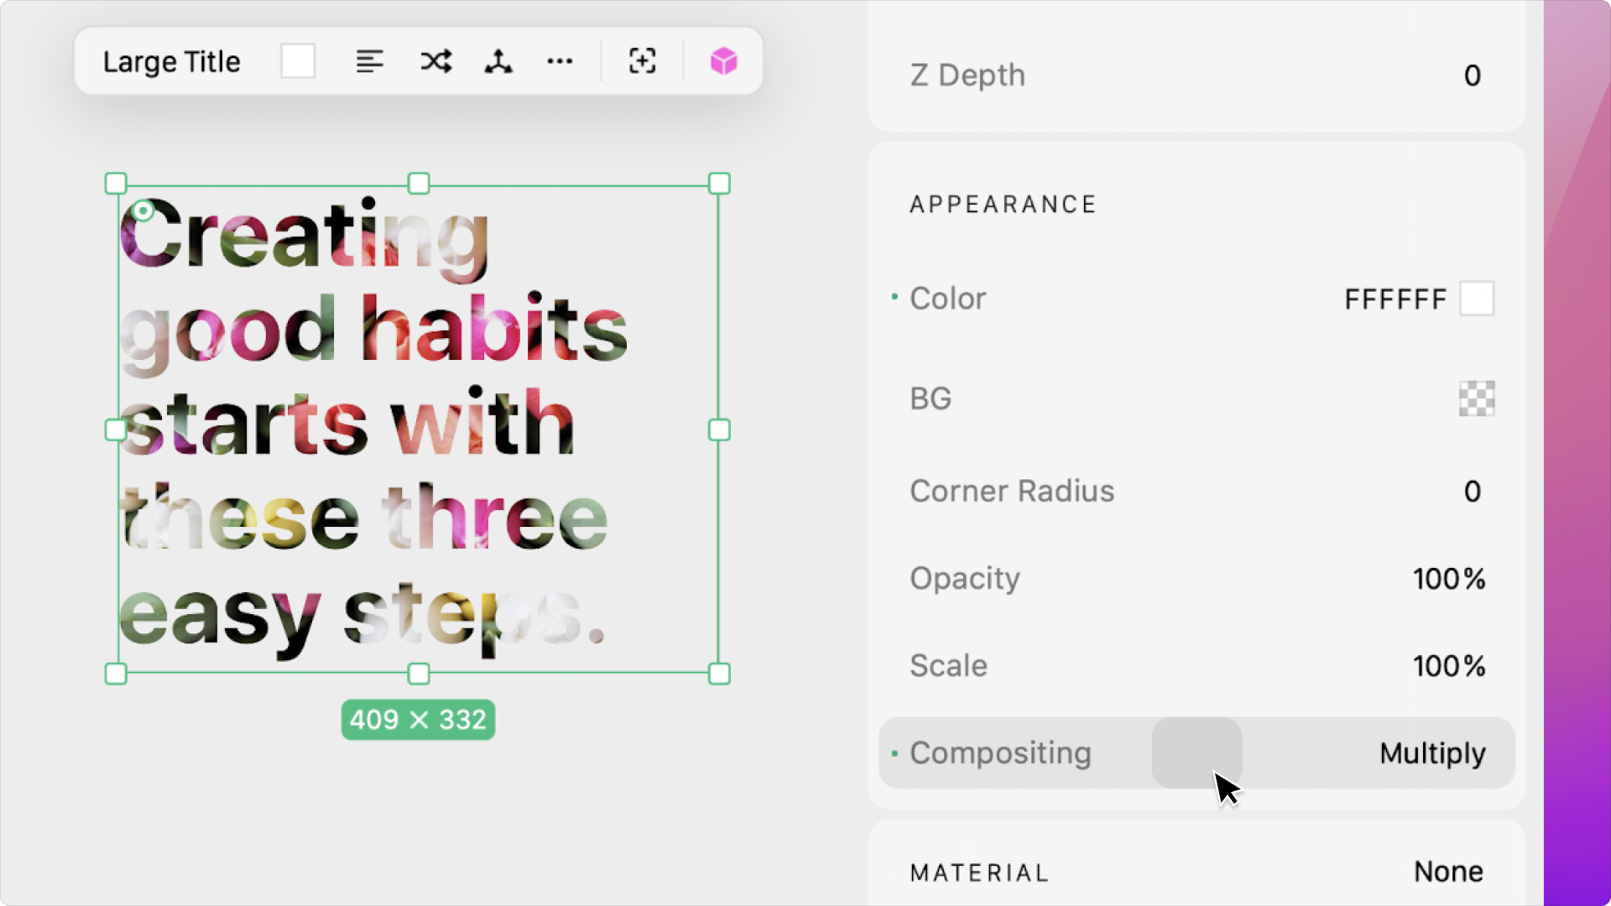1611x906 pixels.
Task: Open the Compositing Multiply dropdown
Action: click(x=1431, y=753)
